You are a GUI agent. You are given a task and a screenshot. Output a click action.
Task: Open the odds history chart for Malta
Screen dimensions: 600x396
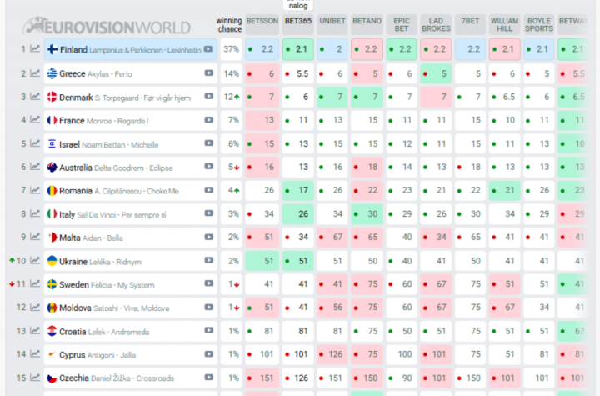tap(35, 237)
